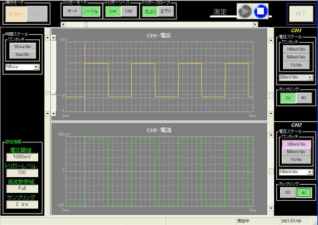Click the 電圧閾値 1000mV field
318x225 pixels.
[22, 157]
